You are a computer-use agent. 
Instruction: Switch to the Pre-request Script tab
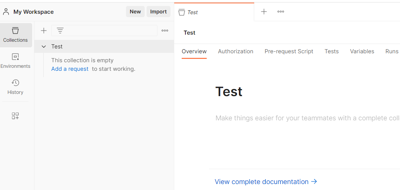tap(289, 51)
